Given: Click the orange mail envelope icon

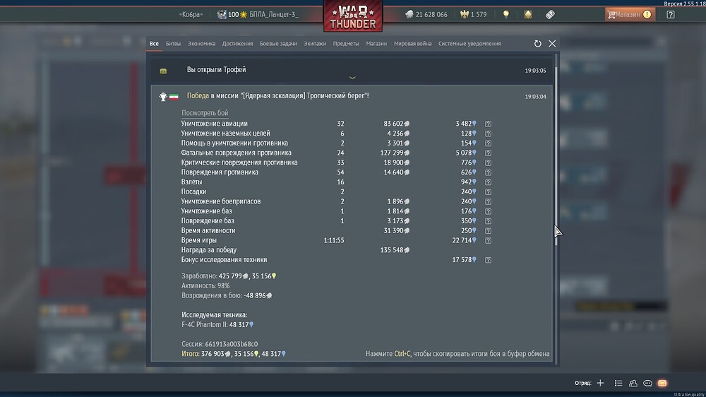Looking at the screenshot, I should pyautogui.click(x=662, y=383).
